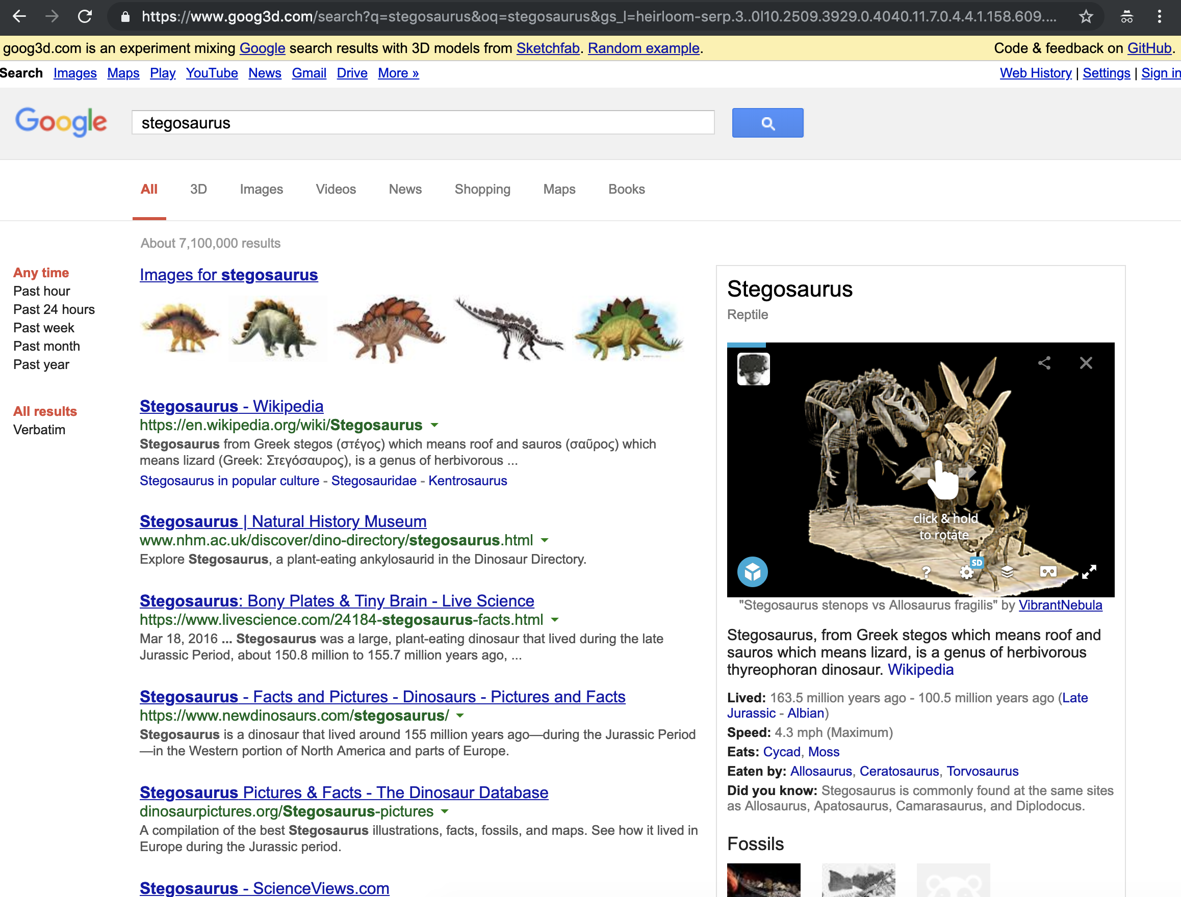Filter results to Past 24 hours

54,310
